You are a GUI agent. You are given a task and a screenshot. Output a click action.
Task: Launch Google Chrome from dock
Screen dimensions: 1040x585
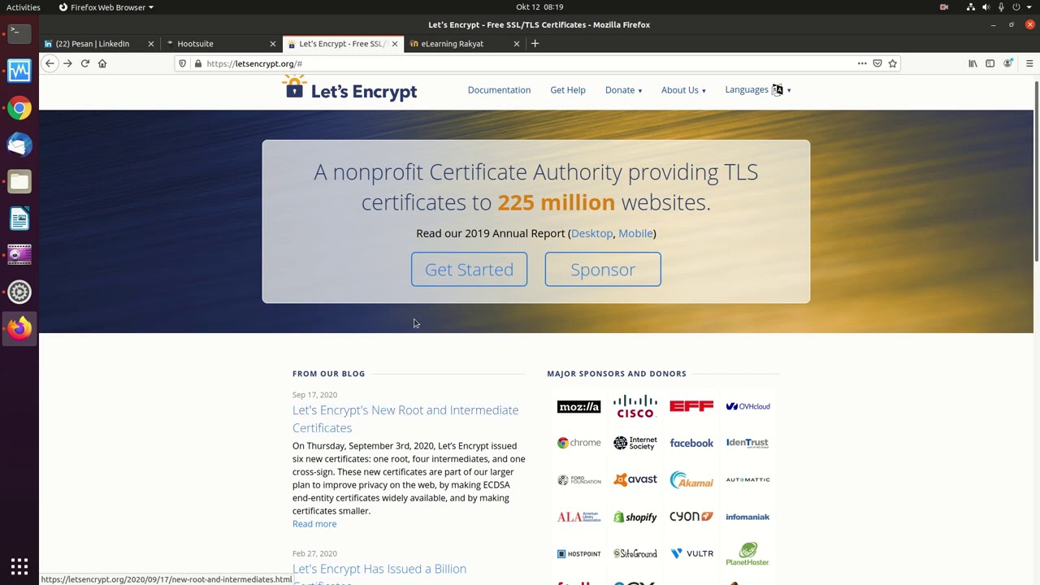tap(19, 107)
